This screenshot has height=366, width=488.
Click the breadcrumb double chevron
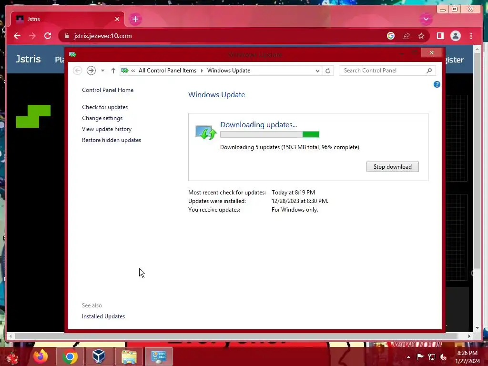(x=133, y=71)
